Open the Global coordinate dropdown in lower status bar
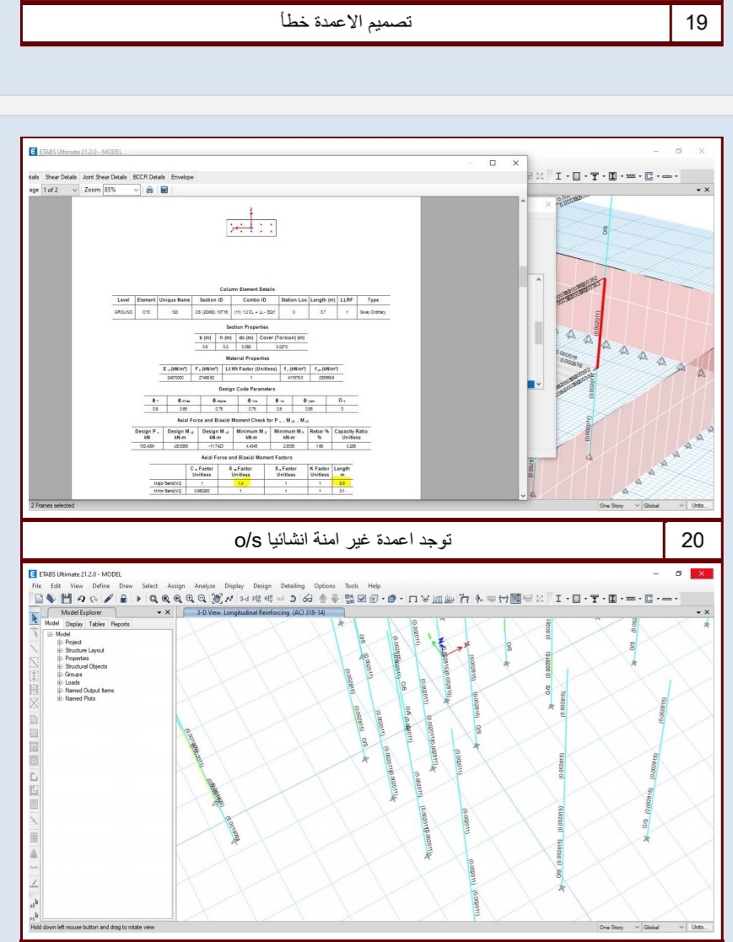 (663, 927)
